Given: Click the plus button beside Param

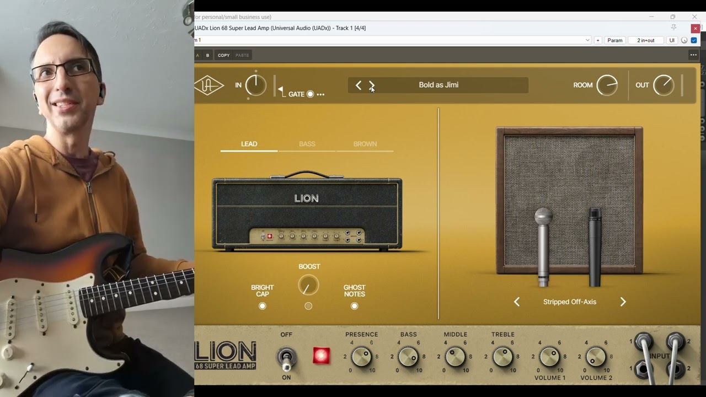Looking at the screenshot, I should [597, 40].
